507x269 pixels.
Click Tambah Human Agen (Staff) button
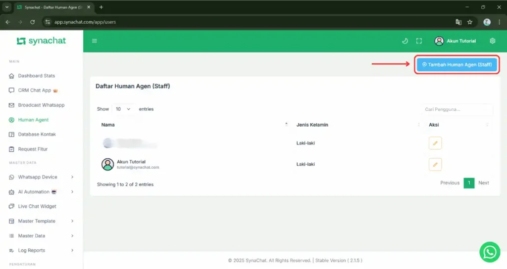tap(457, 65)
